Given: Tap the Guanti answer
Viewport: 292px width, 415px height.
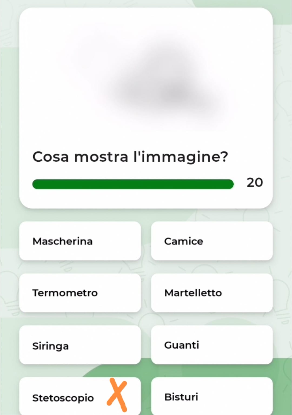Looking at the screenshot, I should [212, 345].
